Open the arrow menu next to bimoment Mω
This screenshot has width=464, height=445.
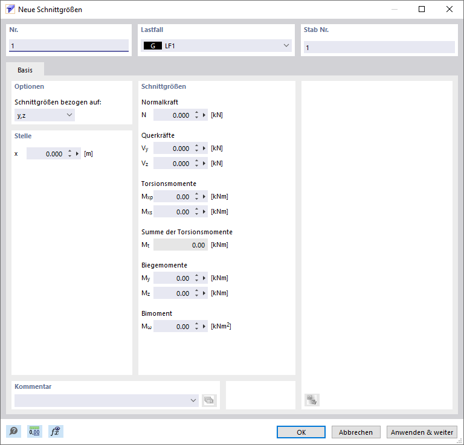point(204,327)
